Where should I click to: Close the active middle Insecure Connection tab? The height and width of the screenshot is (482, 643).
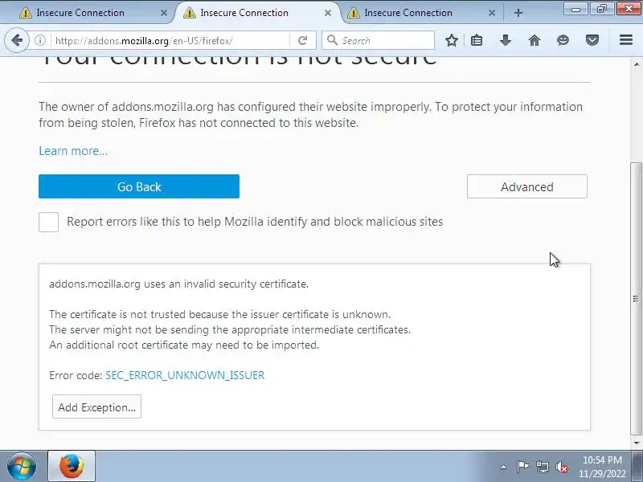point(328,13)
